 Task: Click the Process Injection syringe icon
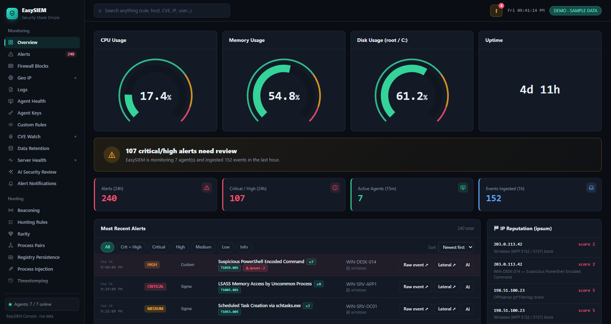11,269
